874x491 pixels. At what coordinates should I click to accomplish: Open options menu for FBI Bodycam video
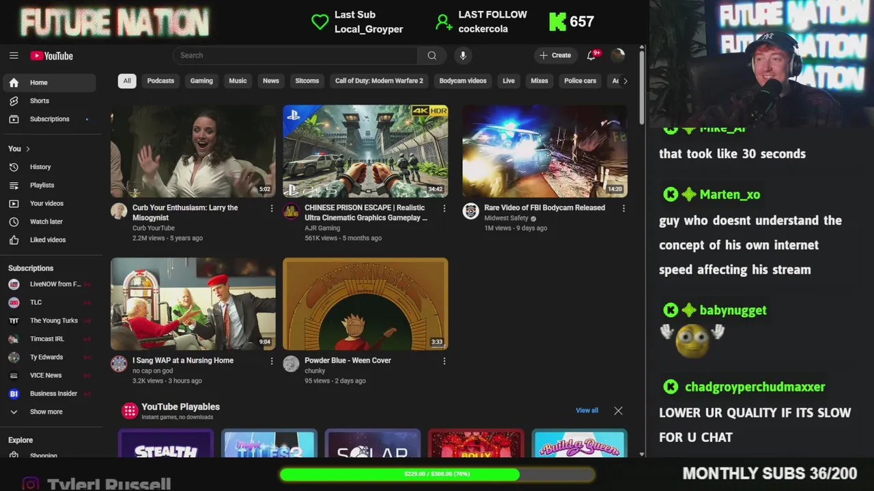click(x=623, y=208)
